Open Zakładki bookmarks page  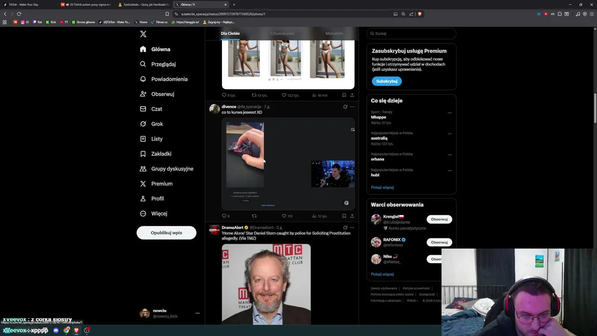point(156,154)
